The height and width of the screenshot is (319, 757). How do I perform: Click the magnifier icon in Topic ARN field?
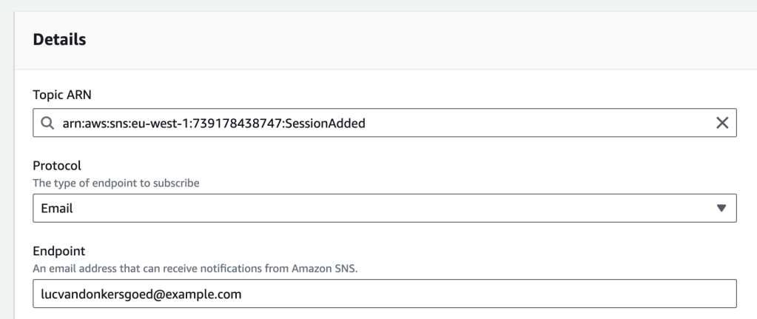47,124
